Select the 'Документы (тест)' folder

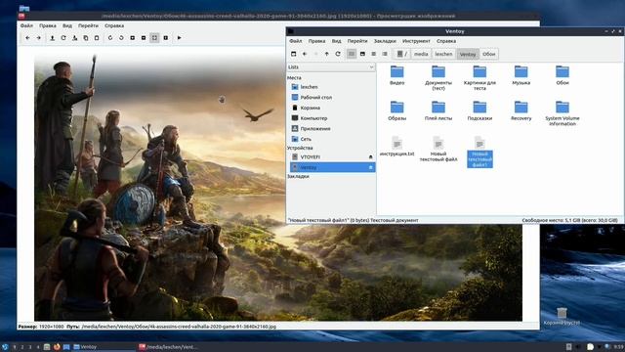click(438, 78)
